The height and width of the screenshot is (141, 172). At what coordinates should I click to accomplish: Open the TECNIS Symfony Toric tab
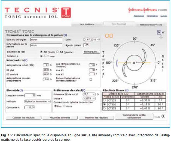[151, 25]
